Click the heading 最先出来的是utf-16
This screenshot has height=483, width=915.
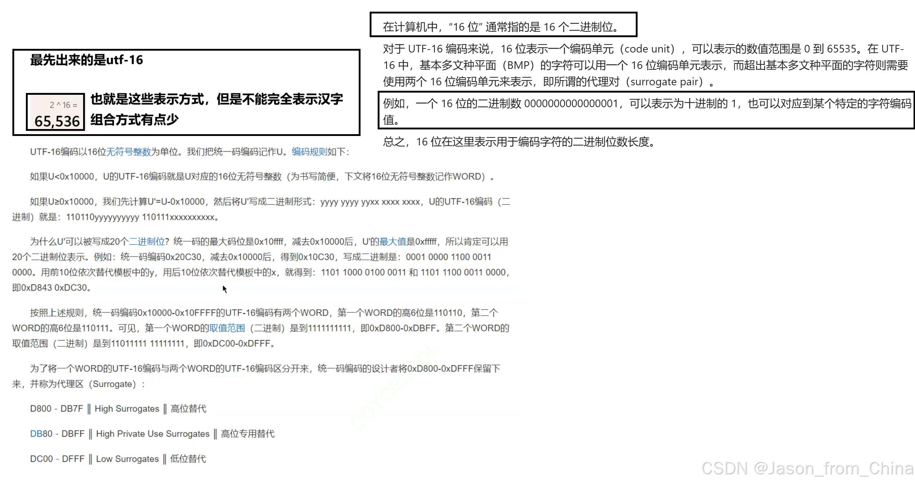(86, 60)
